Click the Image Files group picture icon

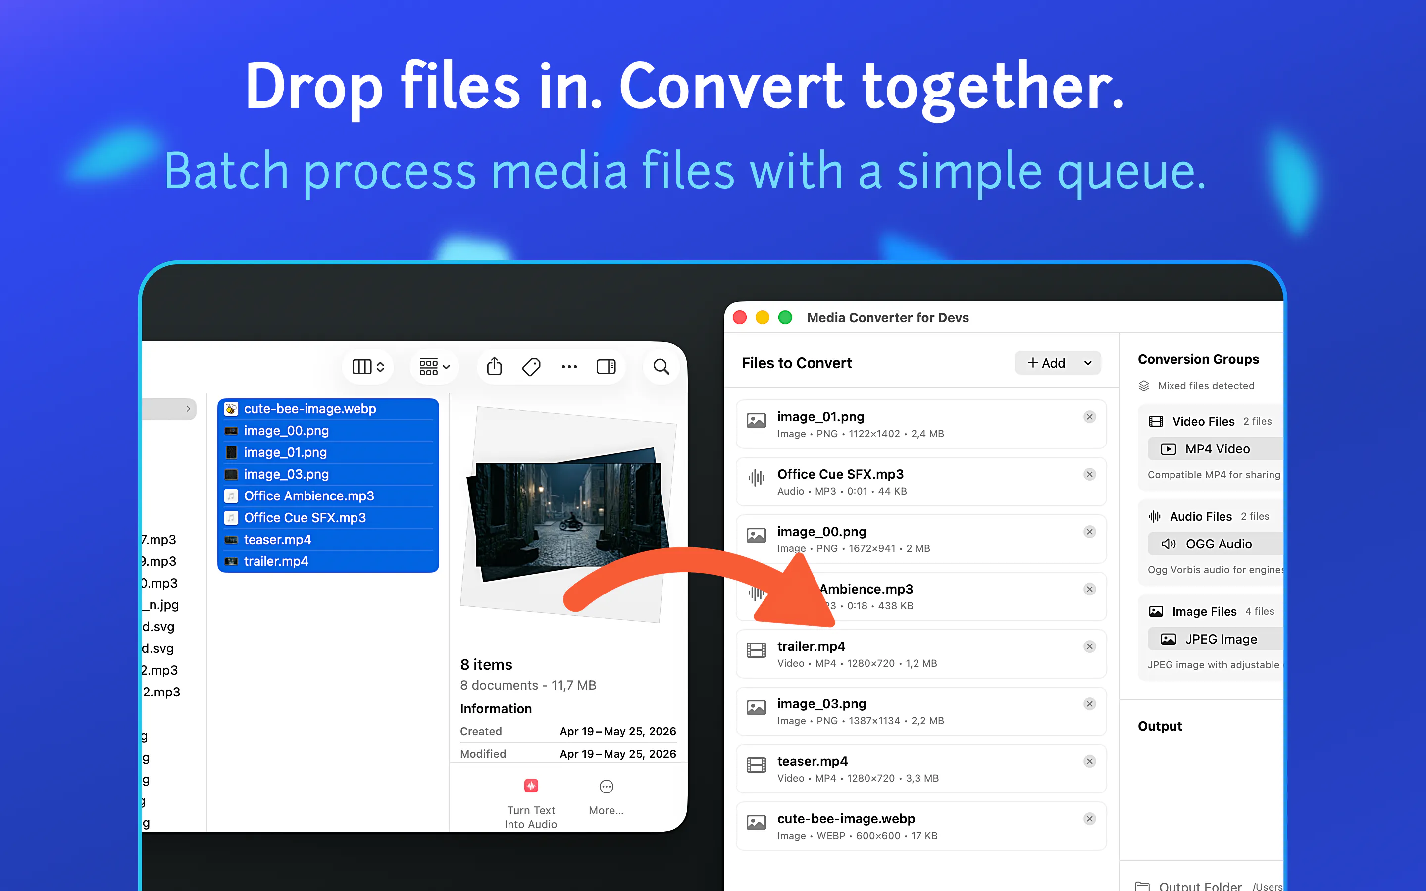tap(1156, 612)
